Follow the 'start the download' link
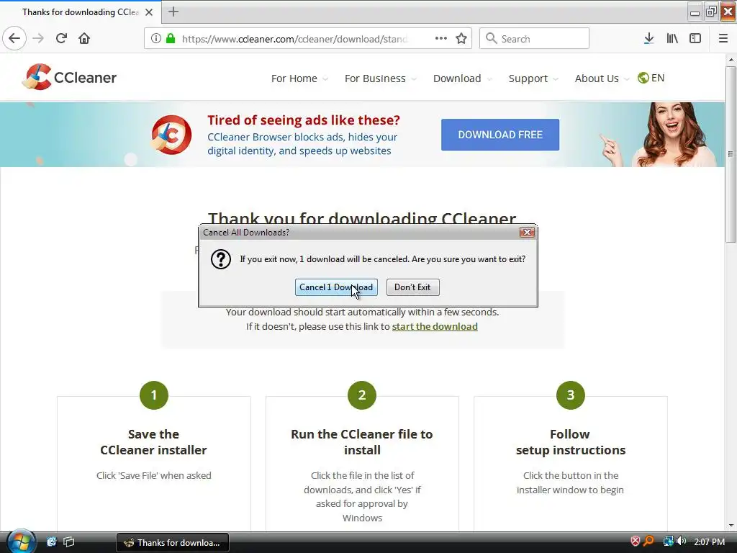Viewport: 737px width, 553px height. tap(435, 326)
